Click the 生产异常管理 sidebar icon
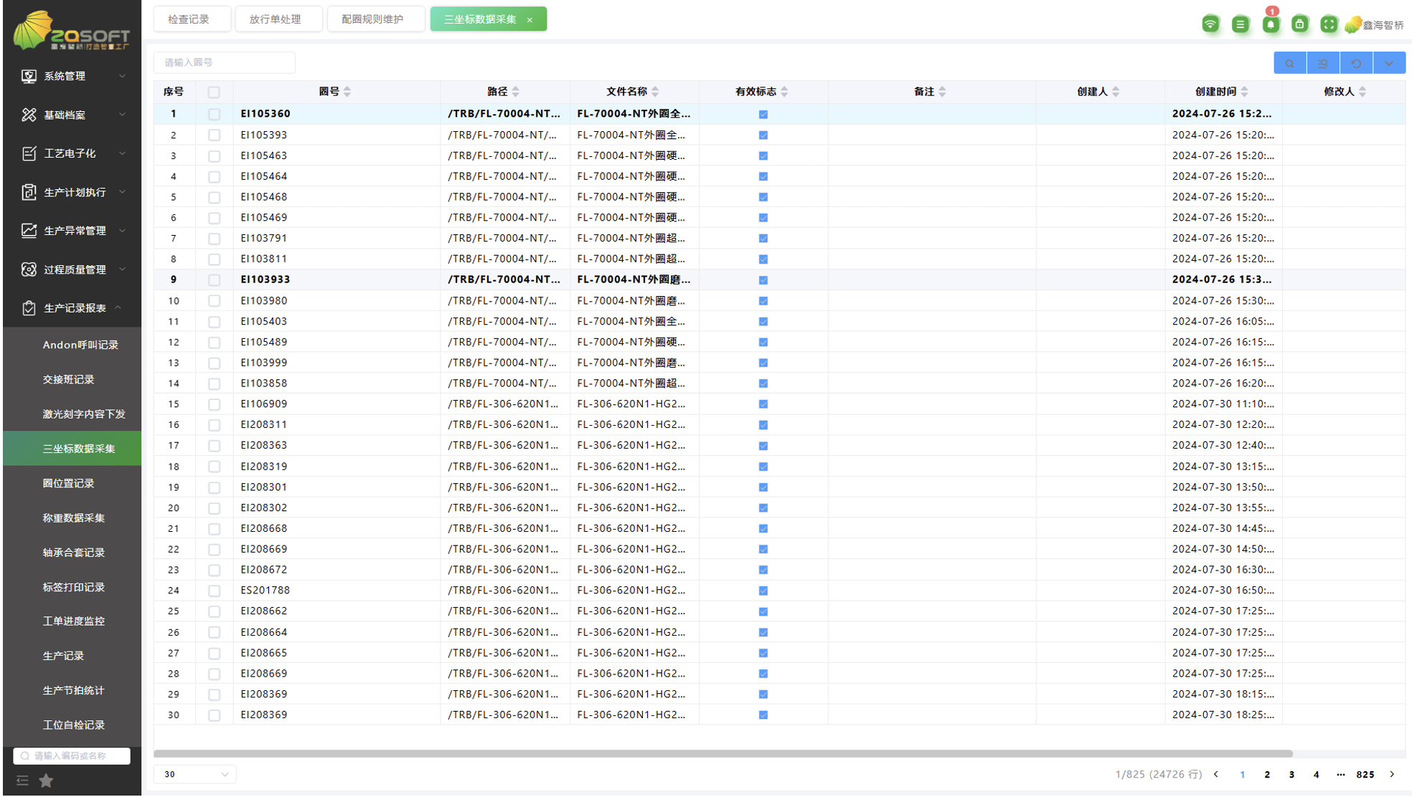 click(29, 231)
